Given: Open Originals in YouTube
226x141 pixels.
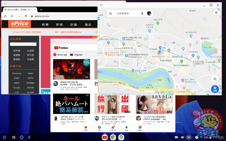Looking at the screenshot, I should pyautogui.click(x=76, y=55).
